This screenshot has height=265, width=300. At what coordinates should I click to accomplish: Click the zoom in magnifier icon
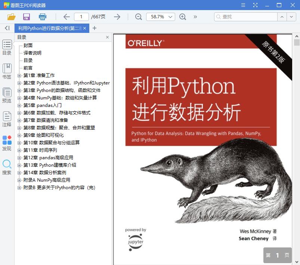pyautogui.click(x=182, y=17)
